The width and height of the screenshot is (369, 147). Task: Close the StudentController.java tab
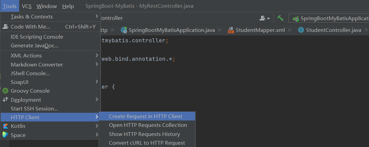click(366, 30)
